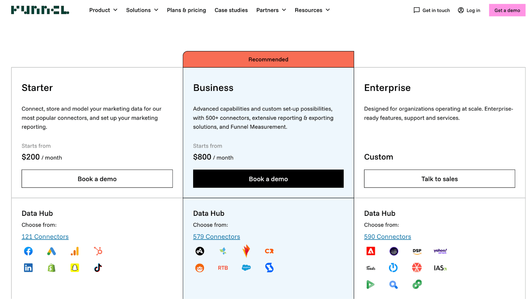This screenshot has width=531, height=299.
Task: Click the Amazon DSP connector icon
Action: pyautogui.click(x=417, y=251)
